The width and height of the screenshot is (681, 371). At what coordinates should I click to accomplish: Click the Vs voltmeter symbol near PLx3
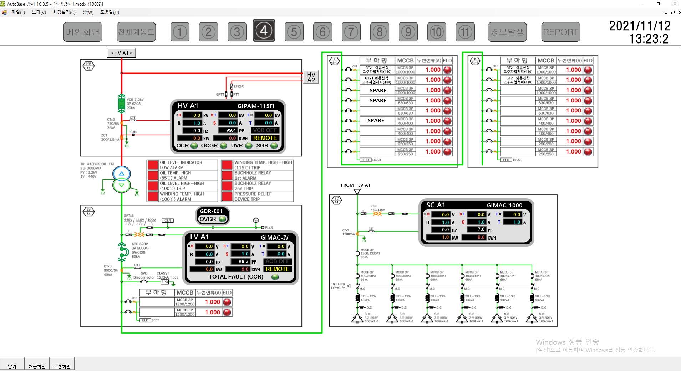pyautogui.click(x=256, y=220)
